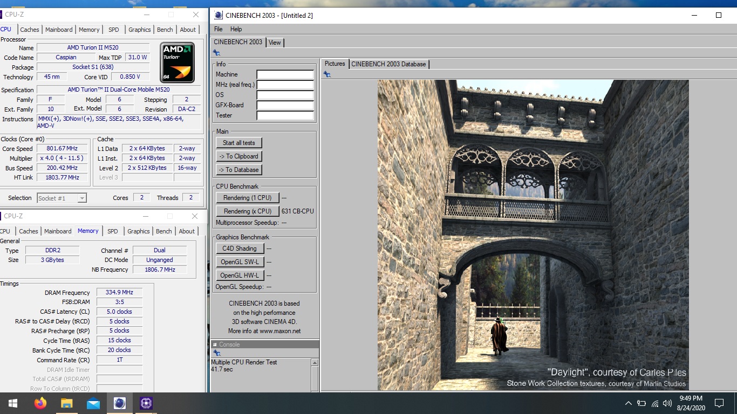Click the OS input field
This screenshot has width=737, height=414.
(285, 95)
